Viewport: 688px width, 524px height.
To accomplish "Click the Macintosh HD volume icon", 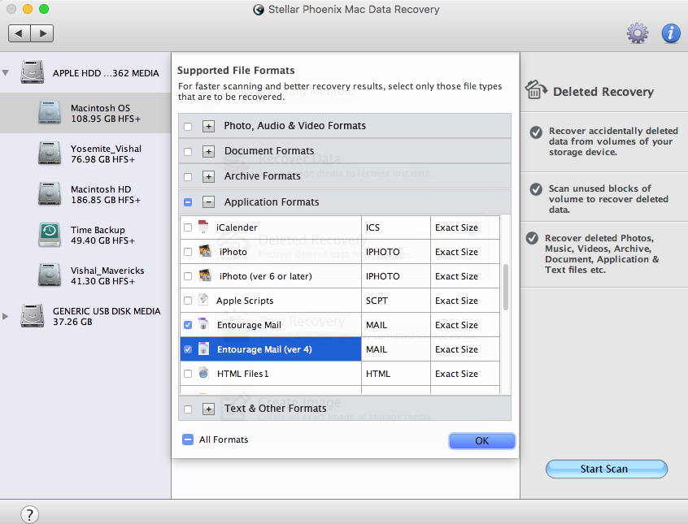I will 50,193.
